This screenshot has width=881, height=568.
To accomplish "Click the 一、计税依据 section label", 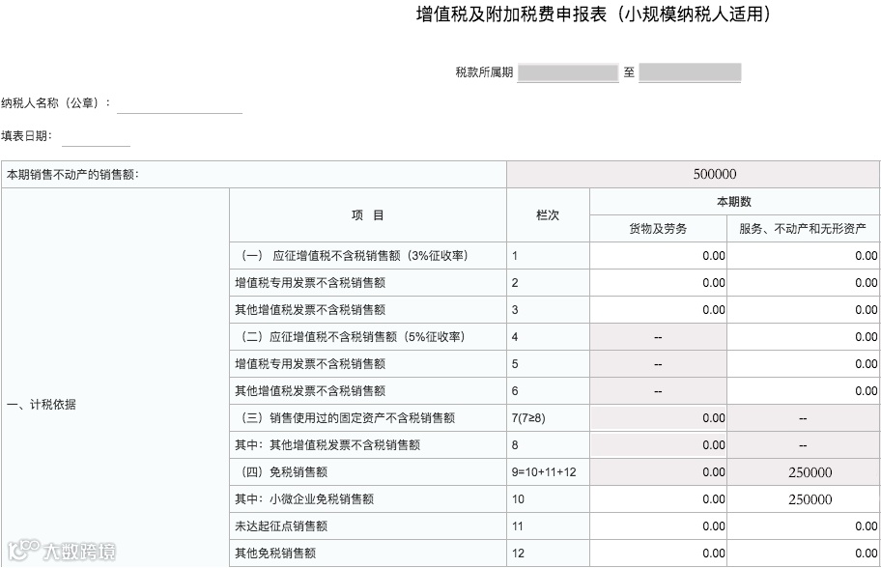I will 42,405.
